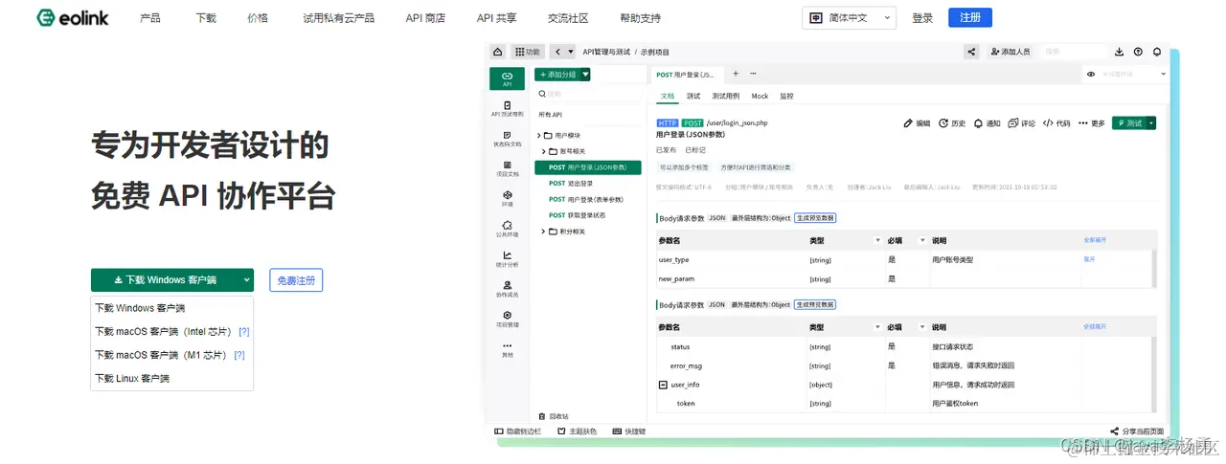Expand the 积分相关 folder
1226x464 pixels.
point(543,232)
